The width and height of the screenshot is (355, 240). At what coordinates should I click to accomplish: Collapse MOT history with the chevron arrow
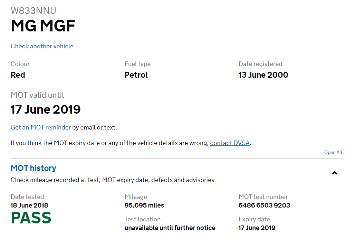(x=334, y=173)
